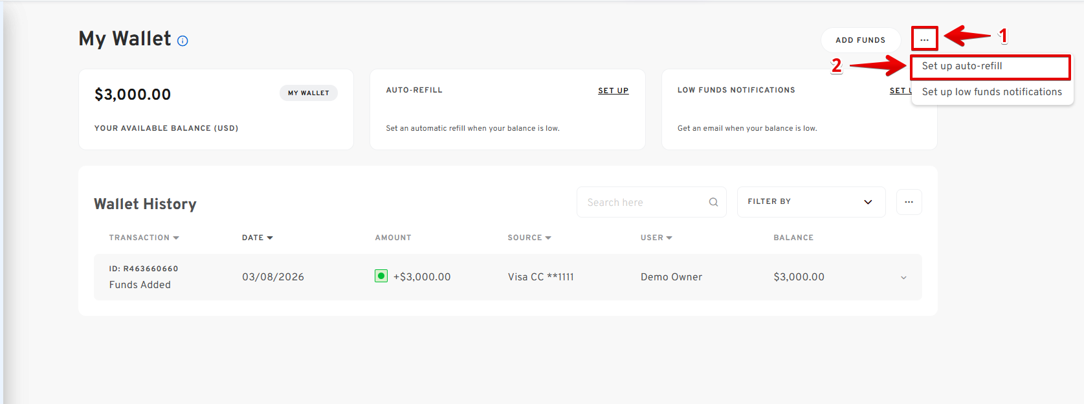Click the info icon beside My Wallet
Viewport: 1084px width, 404px height.
pos(183,41)
